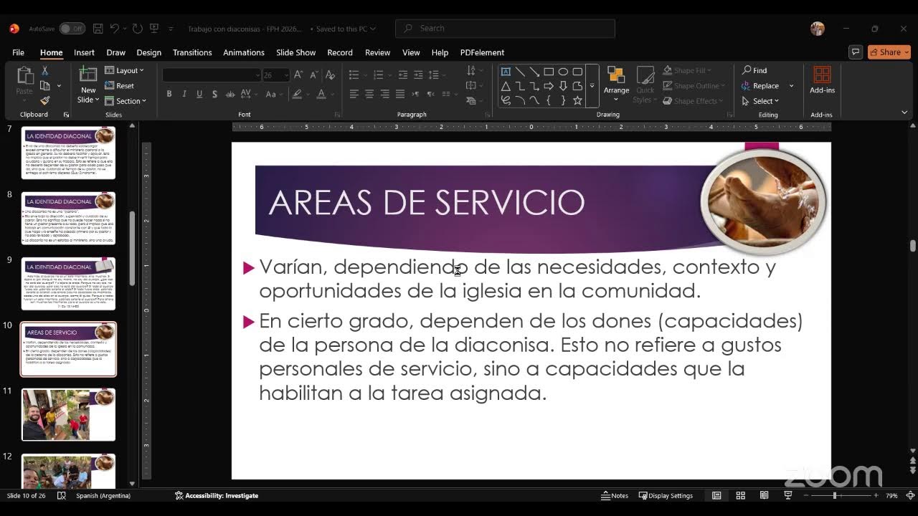
Task: Open Display Settings in status bar
Action: pyautogui.click(x=666, y=495)
